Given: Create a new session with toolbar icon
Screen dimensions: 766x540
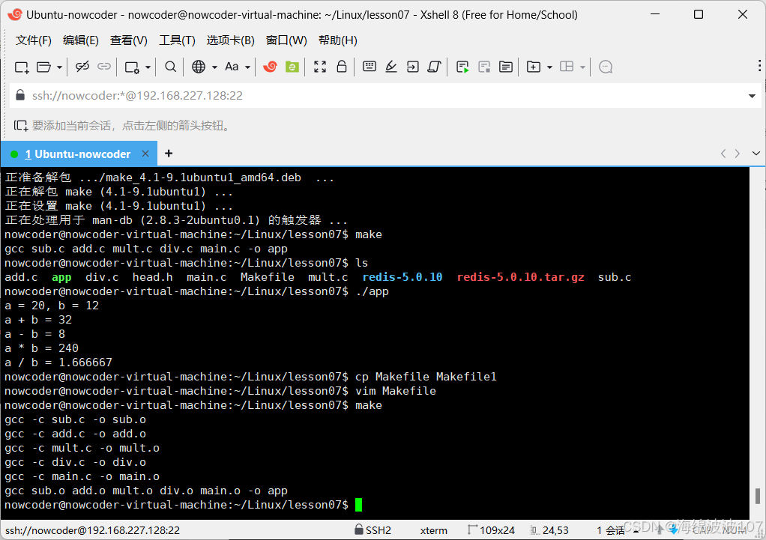Looking at the screenshot, I should click(x=22, y=67).
